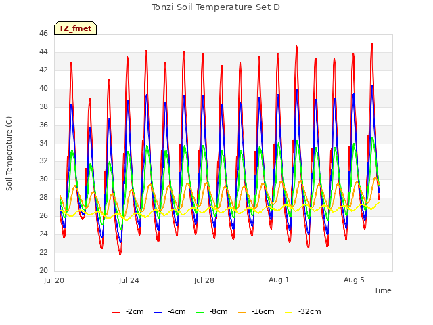
Task: Click the orange -16cm legend swatch
Action: pos(242,313)
